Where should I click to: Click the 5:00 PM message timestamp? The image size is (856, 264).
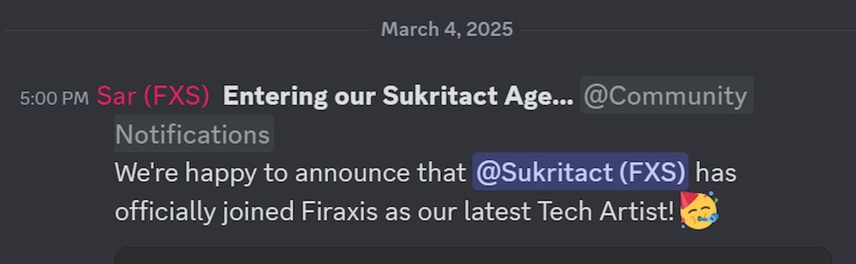click(x=54, y=98)
